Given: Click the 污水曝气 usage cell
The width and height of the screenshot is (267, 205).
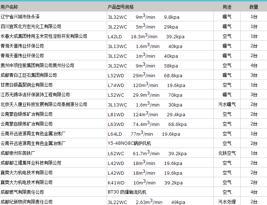Looking at the screenshot, I should 227,104.
